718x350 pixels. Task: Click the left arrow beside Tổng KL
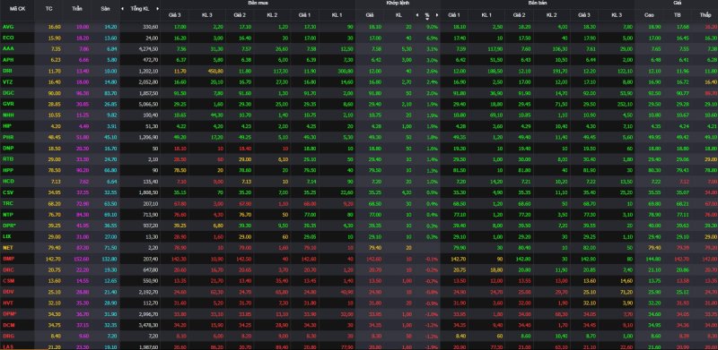(123, 9)
